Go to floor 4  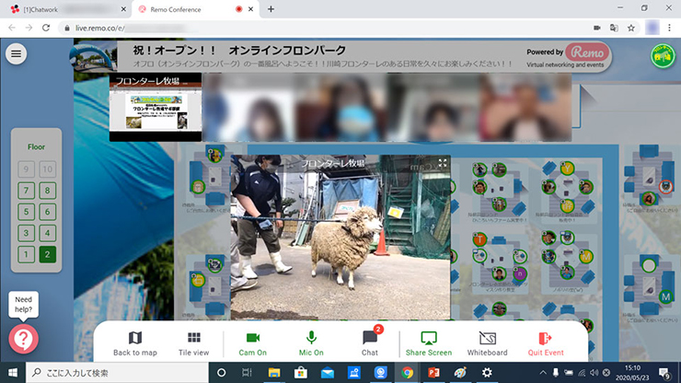(x=47, y=233)
